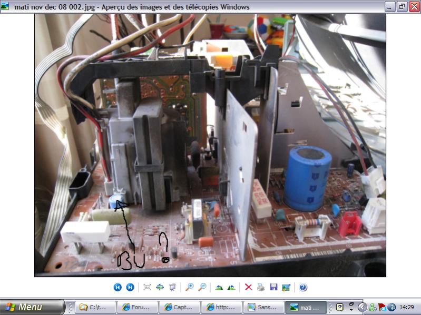Viewport: 421px width, 315px height.
Task: Open viewer help with the blue question mark
Action: point(303,287)
